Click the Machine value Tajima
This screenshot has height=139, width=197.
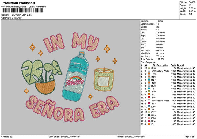pyautogui.click(x=161, y=21)
